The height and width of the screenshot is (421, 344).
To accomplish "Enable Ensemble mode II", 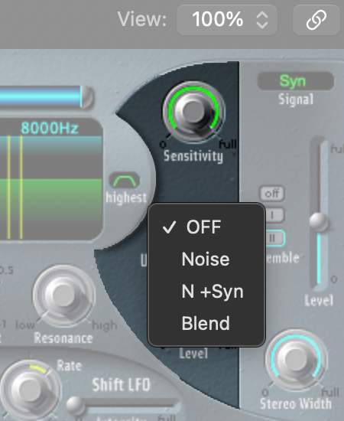I will pyautogui.click(x=275, y=238).
